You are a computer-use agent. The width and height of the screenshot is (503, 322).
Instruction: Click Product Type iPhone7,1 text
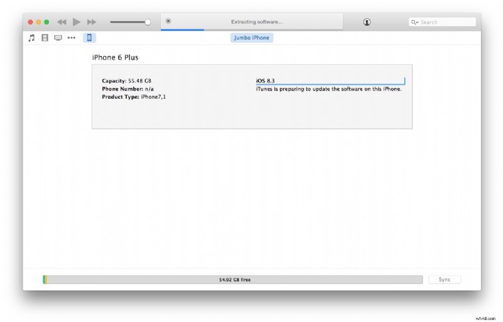134,97
